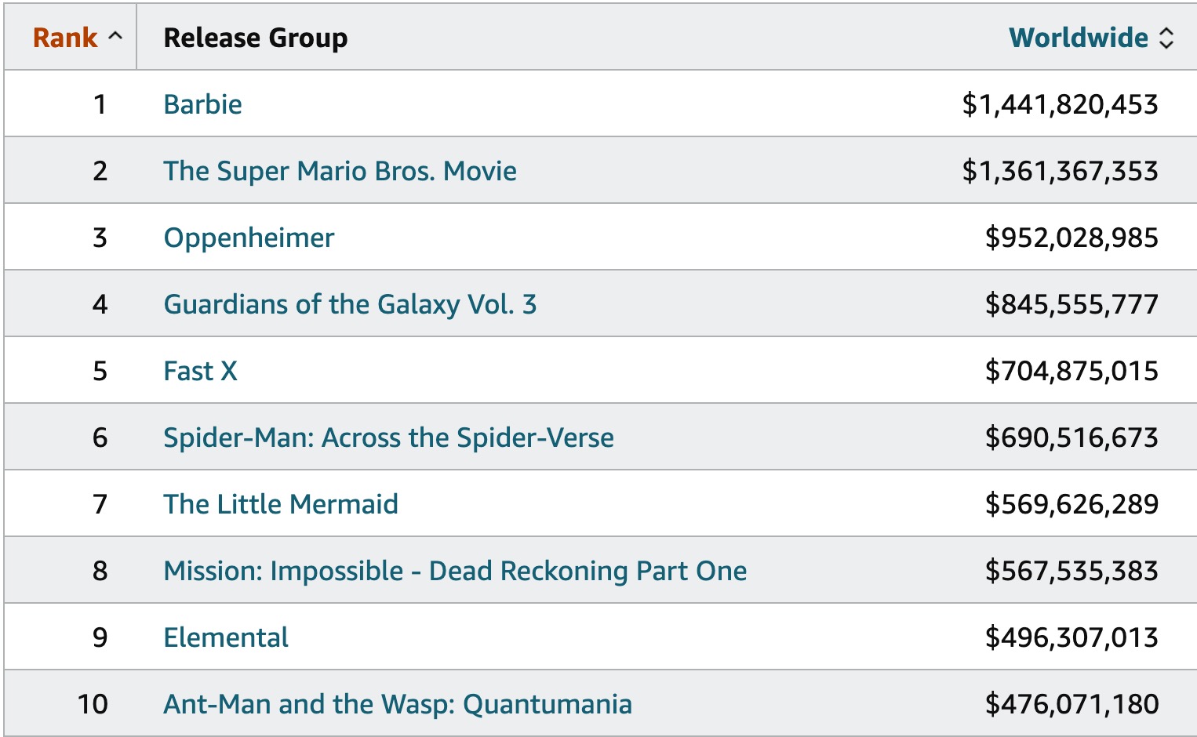Open the Elemental movie link

226,637
